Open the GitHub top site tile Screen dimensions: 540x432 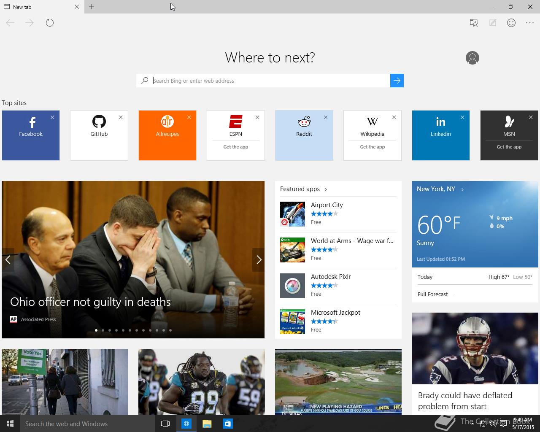pos(99,135)
